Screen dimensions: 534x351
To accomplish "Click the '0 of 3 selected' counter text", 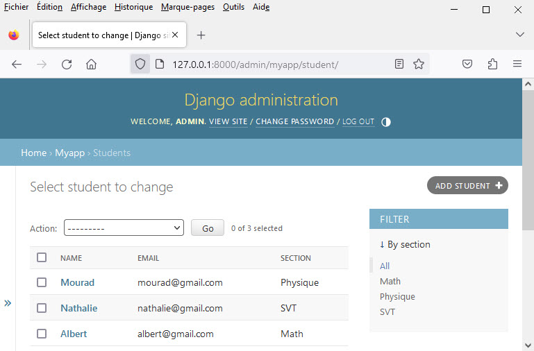I will [257, 228].
